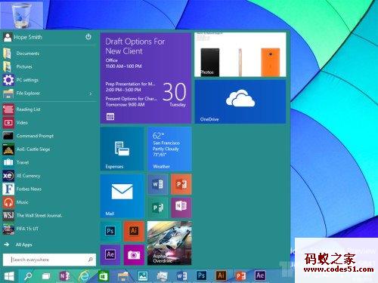Open After Effects from taskbar
This screenshot has width=378, height=283.
(260, 275)
